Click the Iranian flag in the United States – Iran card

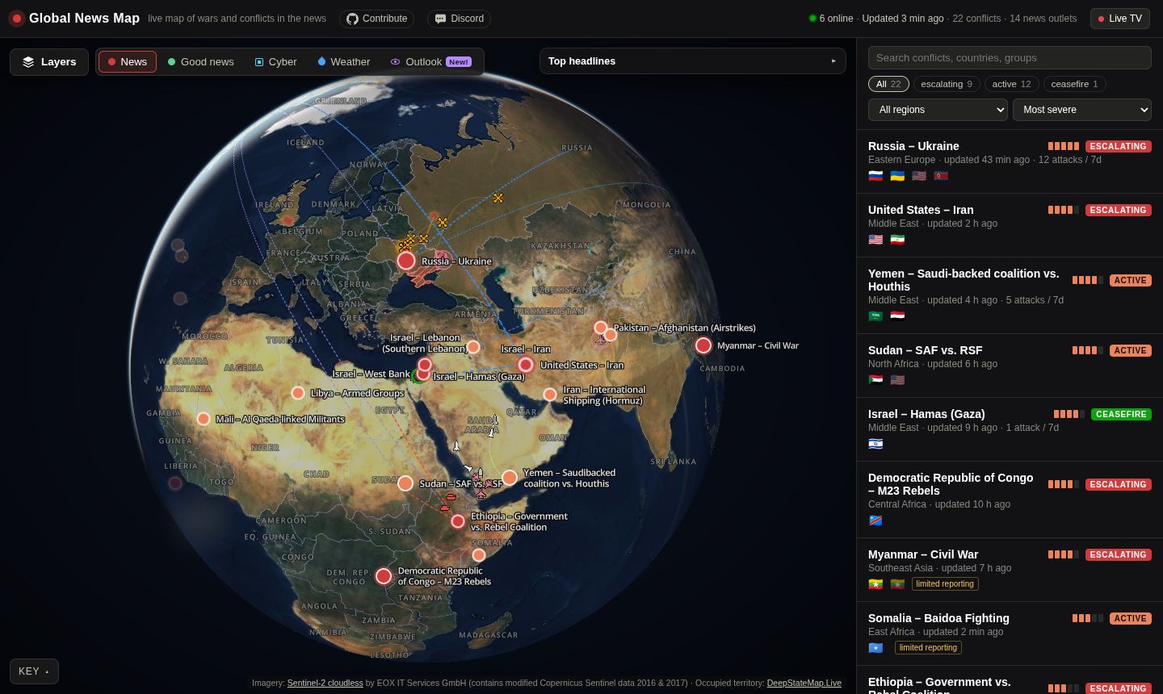897,240
